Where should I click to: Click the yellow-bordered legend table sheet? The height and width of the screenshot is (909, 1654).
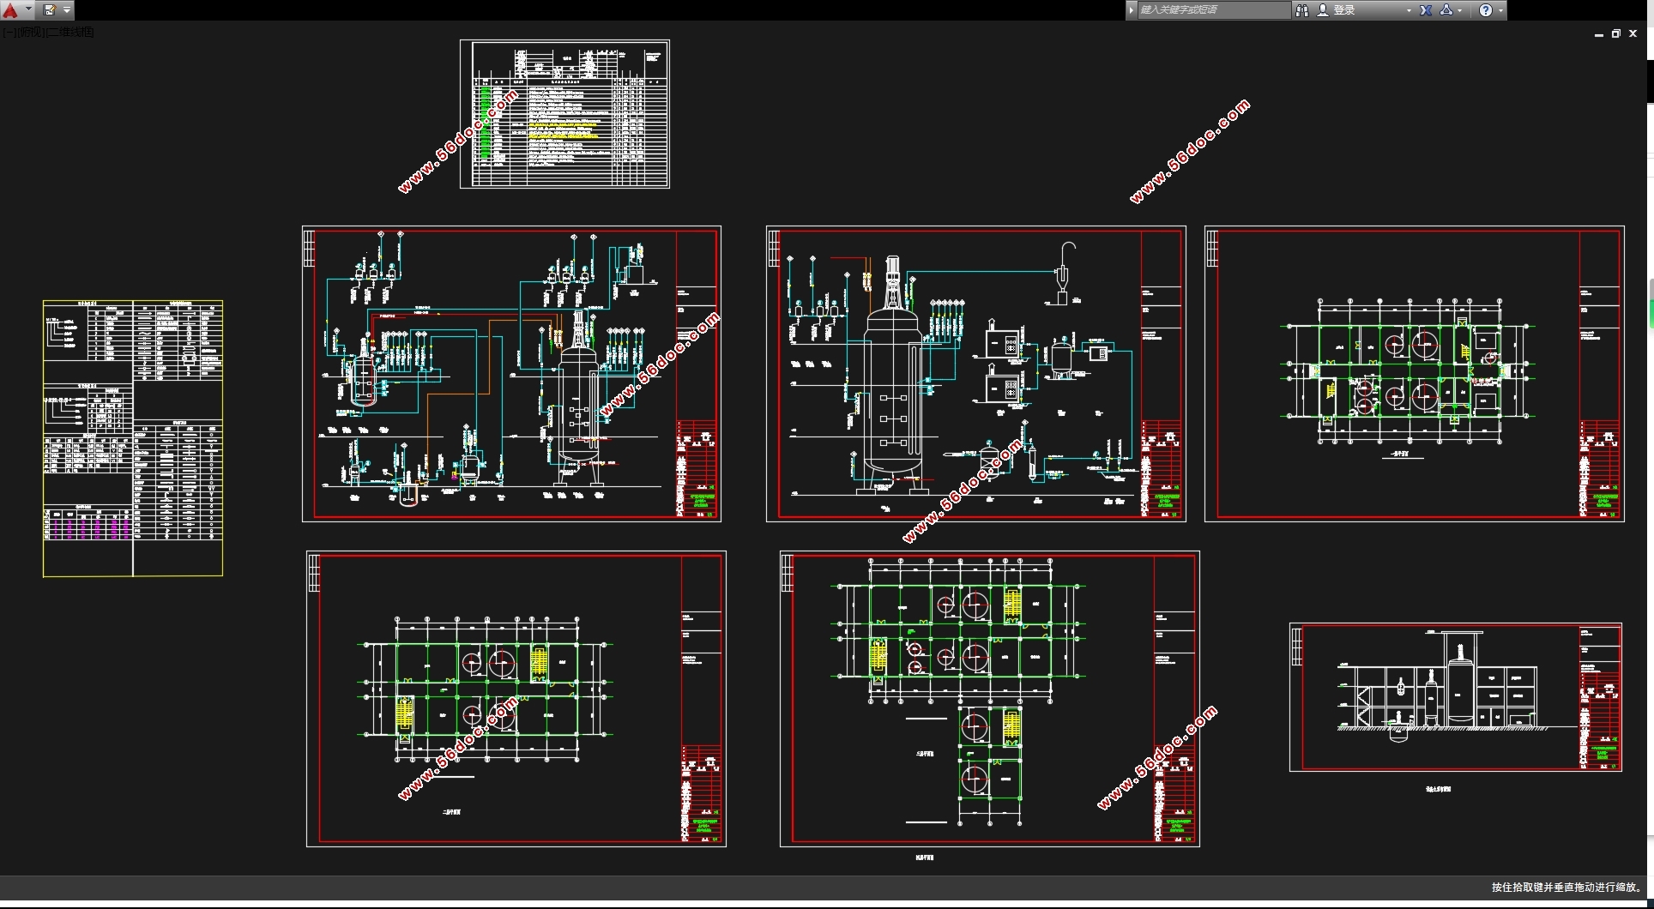(x=133, y=438)
